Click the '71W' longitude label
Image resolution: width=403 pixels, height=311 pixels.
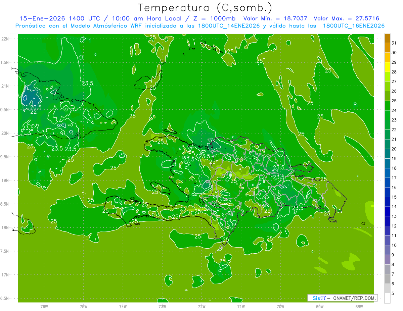tap(241, 307)
